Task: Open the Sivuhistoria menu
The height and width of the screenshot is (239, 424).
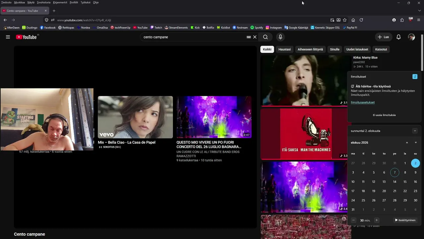Action: (x=44, y=2)
